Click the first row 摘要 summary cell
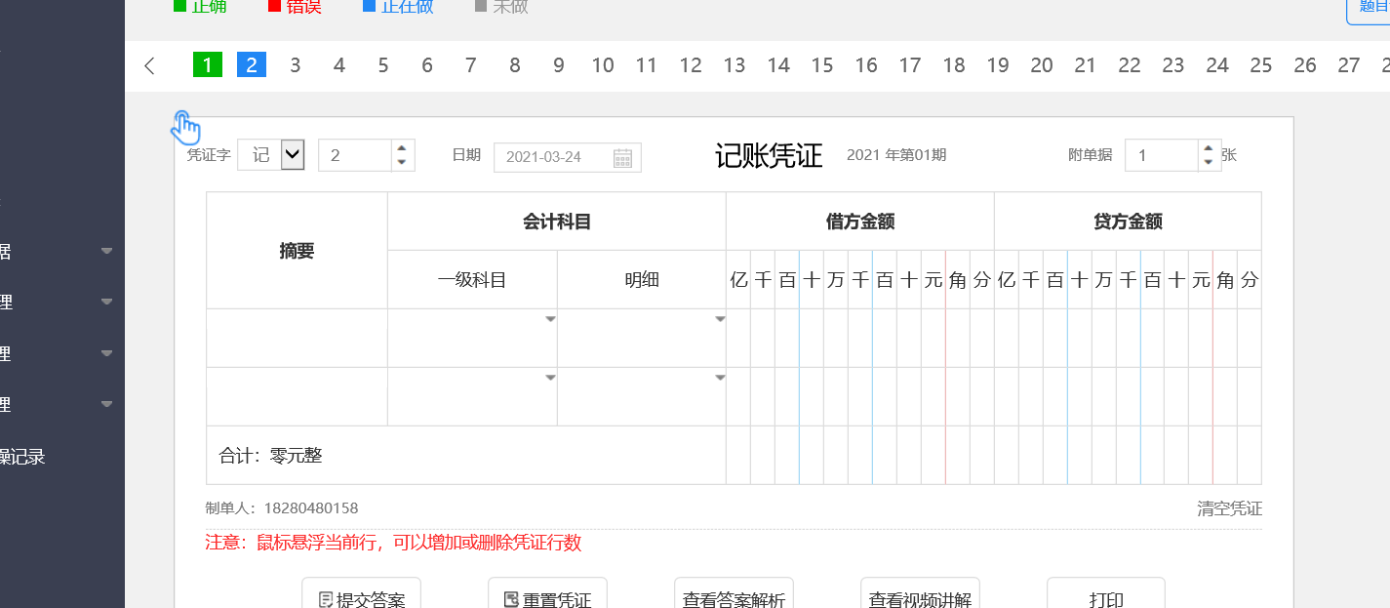 (297, 338)
